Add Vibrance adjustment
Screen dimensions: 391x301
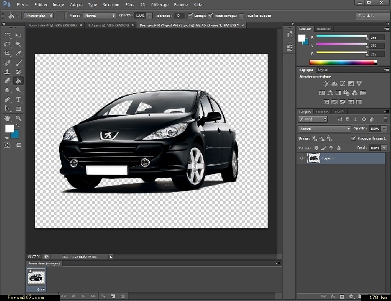coord(359,84)
